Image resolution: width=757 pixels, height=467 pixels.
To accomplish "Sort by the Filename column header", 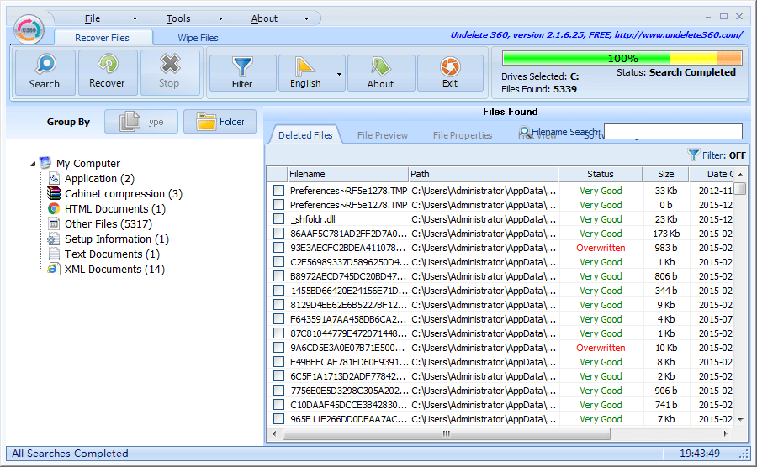I will coord(347,174).
